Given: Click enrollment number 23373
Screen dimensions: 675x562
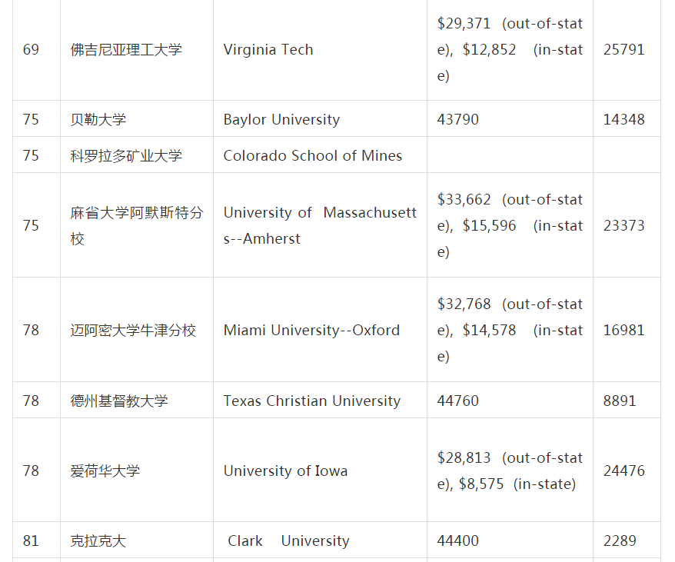Looking at the screenshot, I should point(624,225).
